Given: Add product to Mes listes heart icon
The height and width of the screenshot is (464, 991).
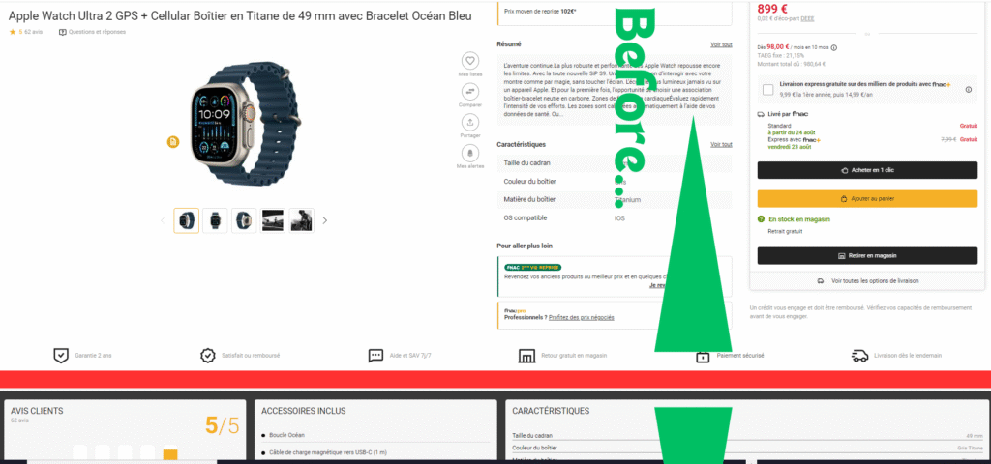Looking at the screenshot, I should pos(469,61).
